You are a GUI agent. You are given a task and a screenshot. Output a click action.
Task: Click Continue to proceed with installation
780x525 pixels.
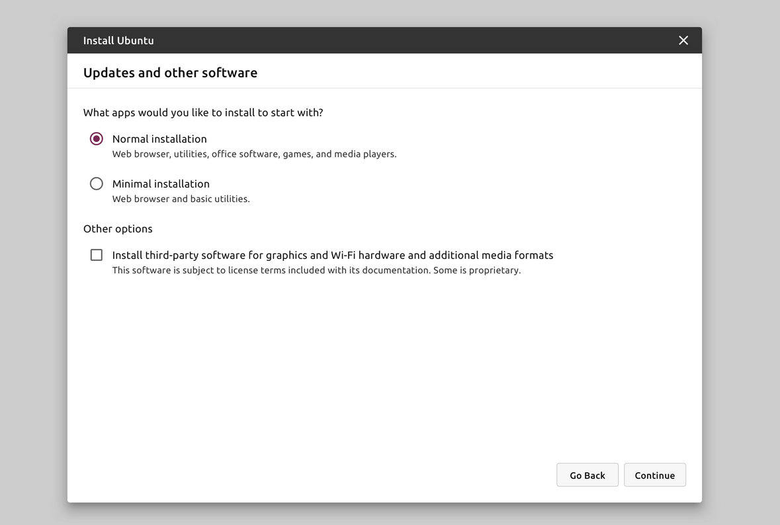[654, 475]
